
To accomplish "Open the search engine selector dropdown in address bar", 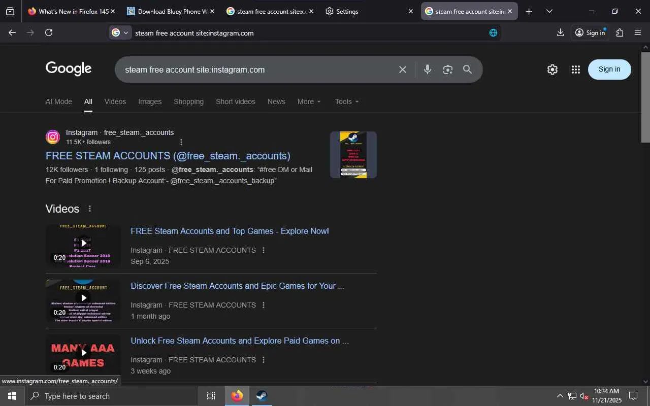I will click(120, 33).
